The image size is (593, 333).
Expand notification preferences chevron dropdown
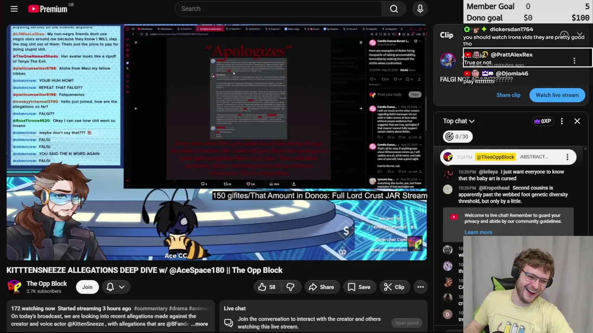122,287
